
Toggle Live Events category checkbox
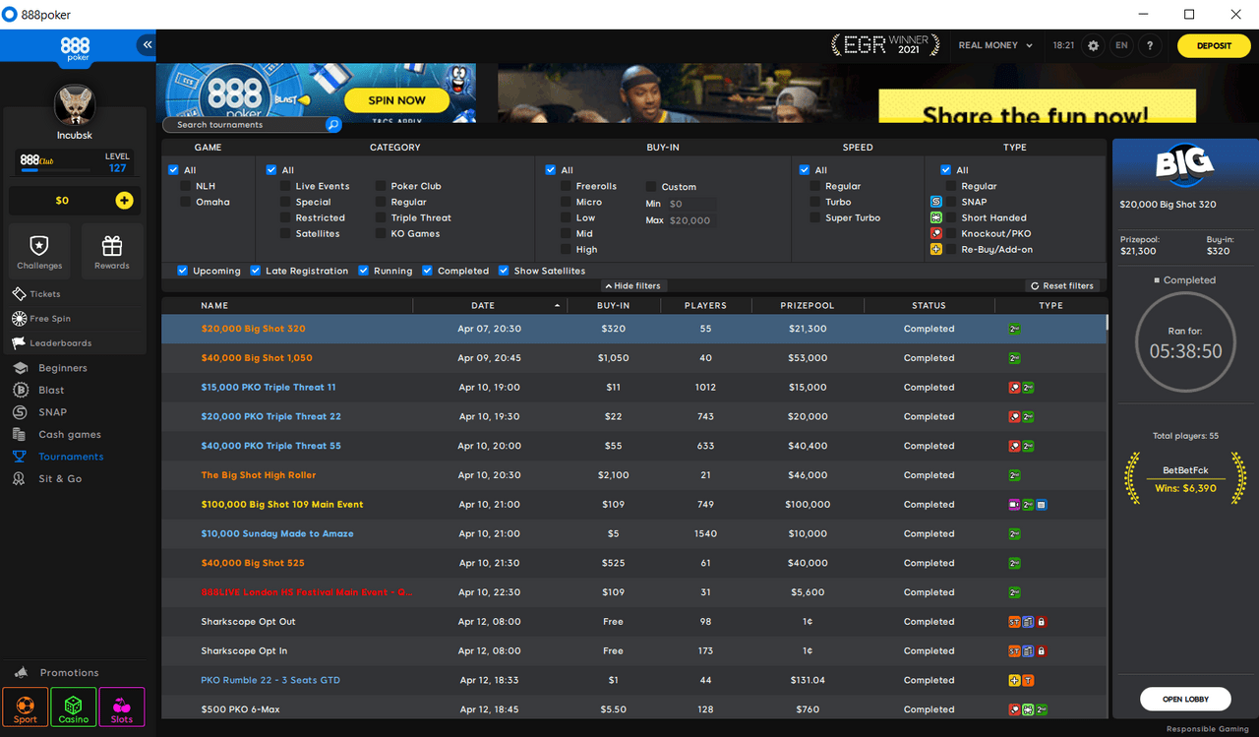pos(285,186)
